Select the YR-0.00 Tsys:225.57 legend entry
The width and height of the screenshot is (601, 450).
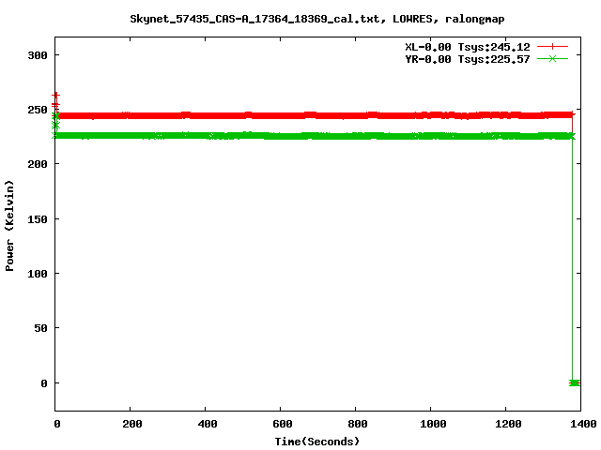coord(468,59)
